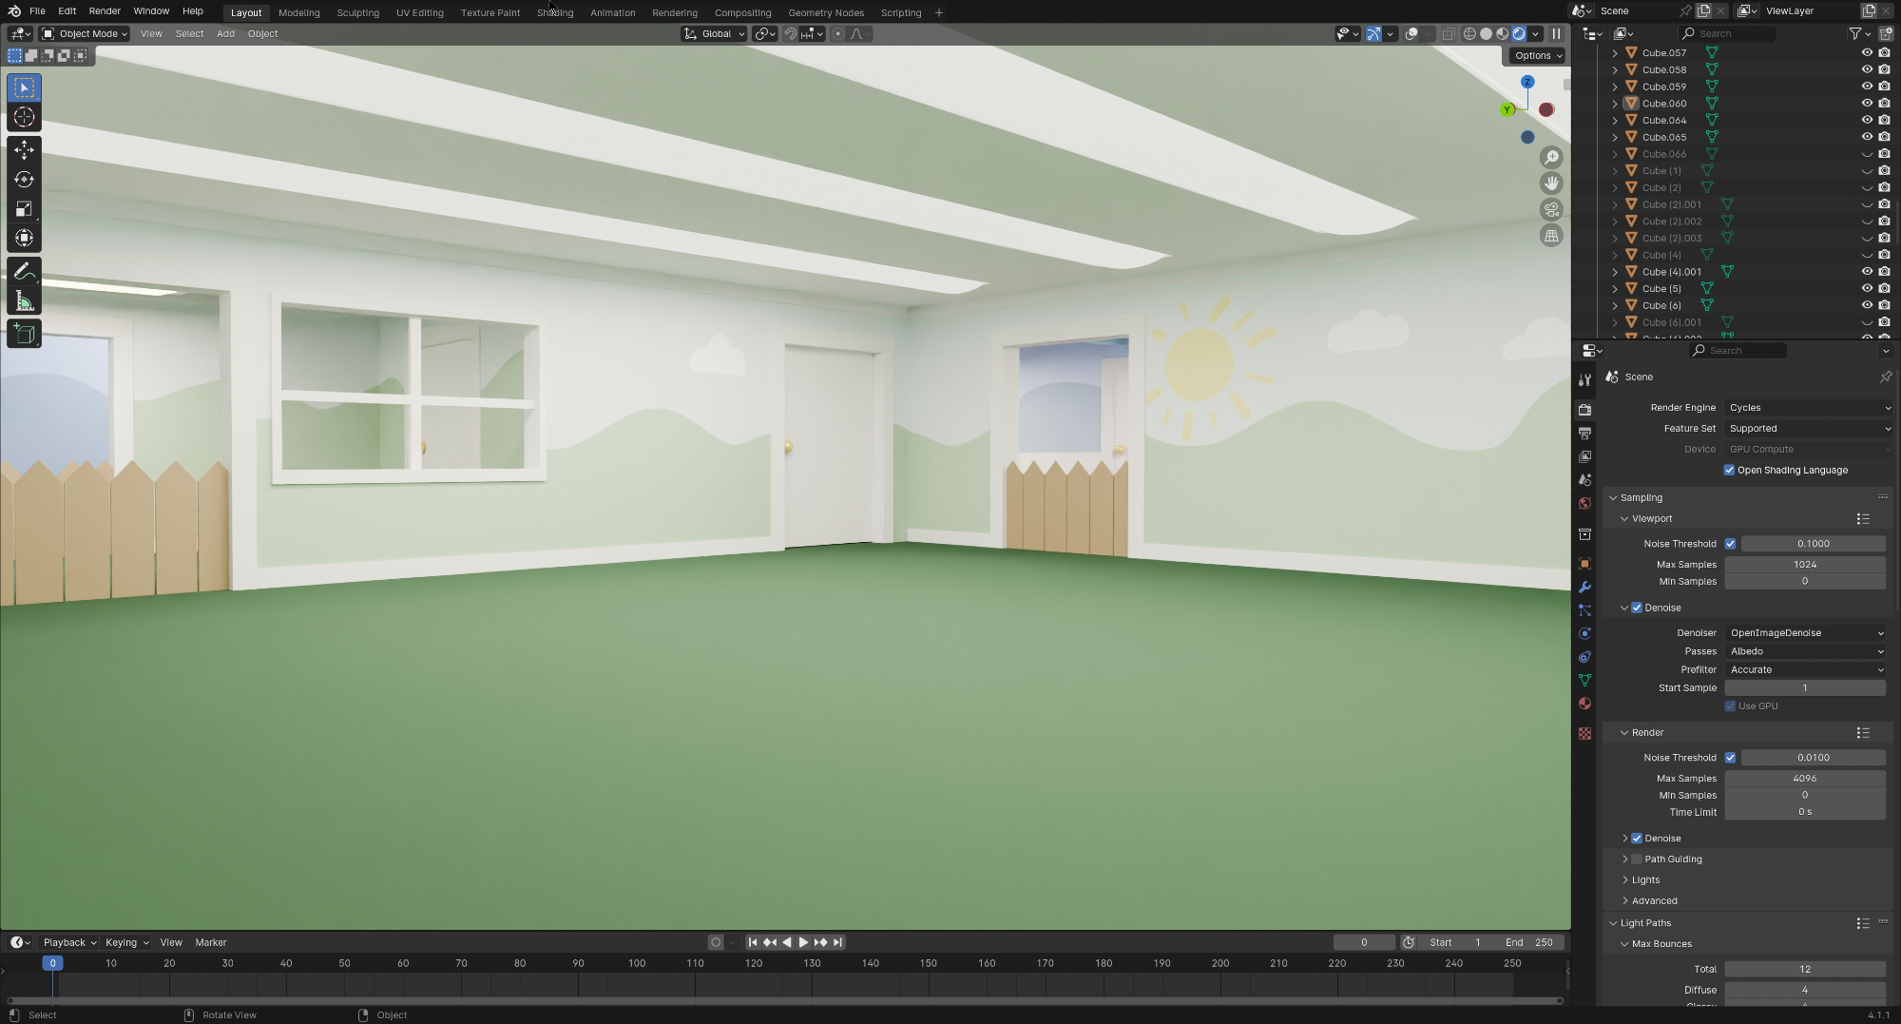Click the viewport Options button
Viewport: 1901px width, 1024px height.
1538,55
